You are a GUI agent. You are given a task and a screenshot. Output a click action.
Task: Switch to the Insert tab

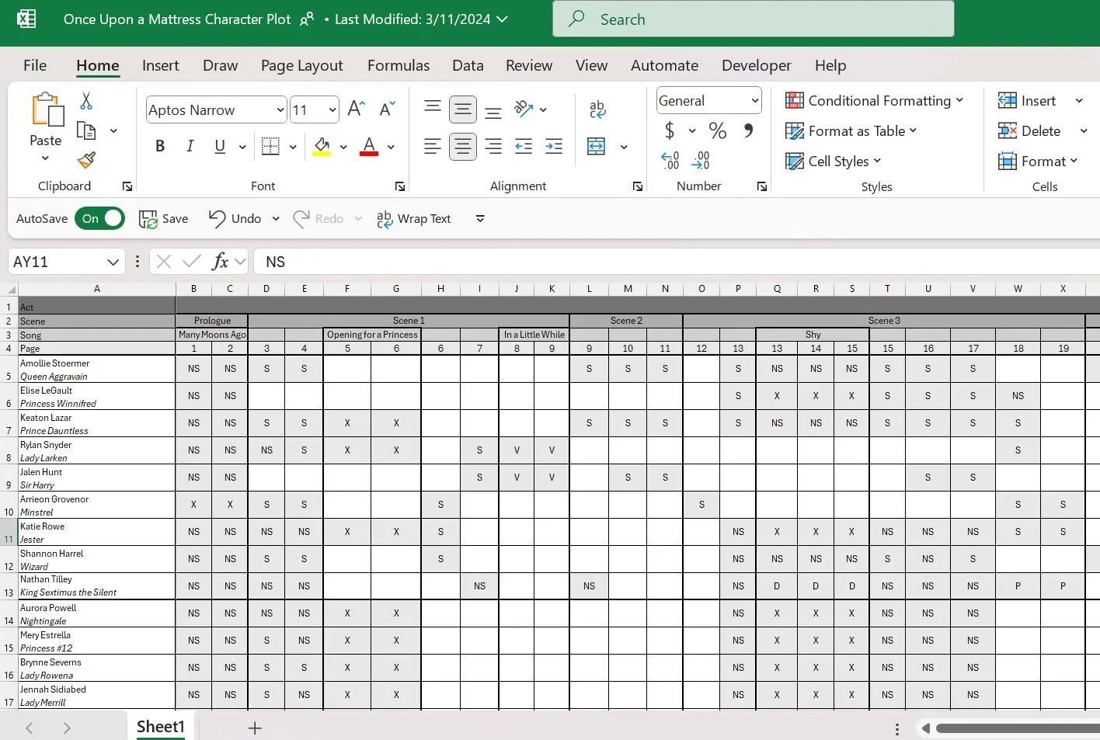(161, 66)
